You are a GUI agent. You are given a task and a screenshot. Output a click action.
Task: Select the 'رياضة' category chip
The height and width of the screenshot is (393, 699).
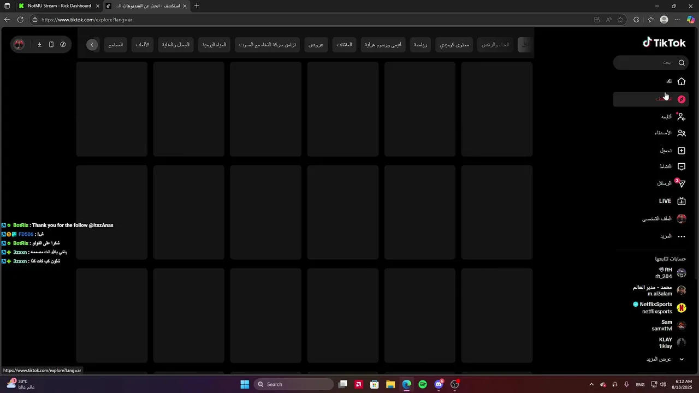click(420, 45)
